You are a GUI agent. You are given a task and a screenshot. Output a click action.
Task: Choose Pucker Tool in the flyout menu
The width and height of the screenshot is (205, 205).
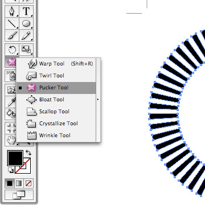pyautogui.click(x=56, y=88)
